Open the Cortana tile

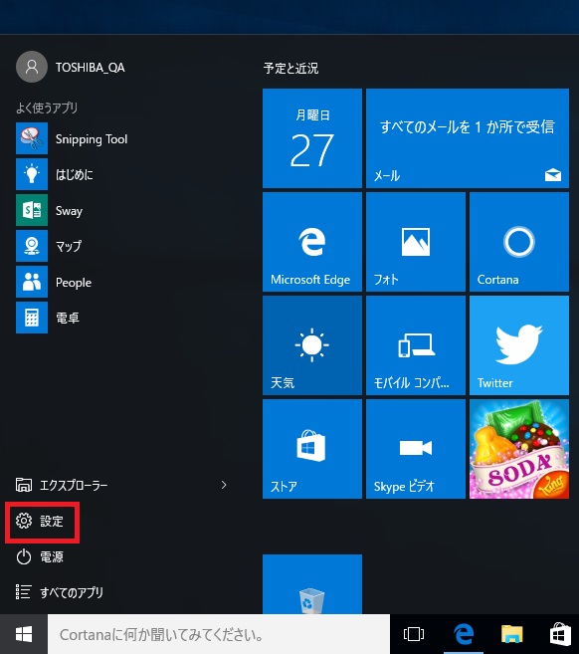click(x=519, y=242)
